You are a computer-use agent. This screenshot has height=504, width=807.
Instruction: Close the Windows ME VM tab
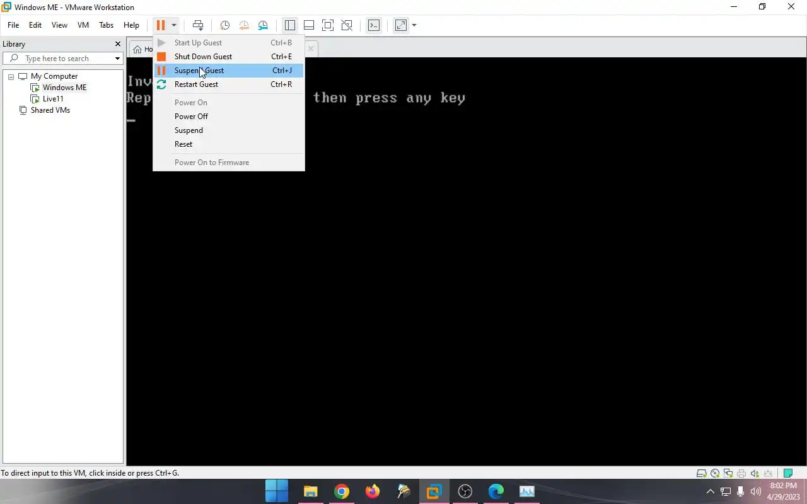coord(310,49)
